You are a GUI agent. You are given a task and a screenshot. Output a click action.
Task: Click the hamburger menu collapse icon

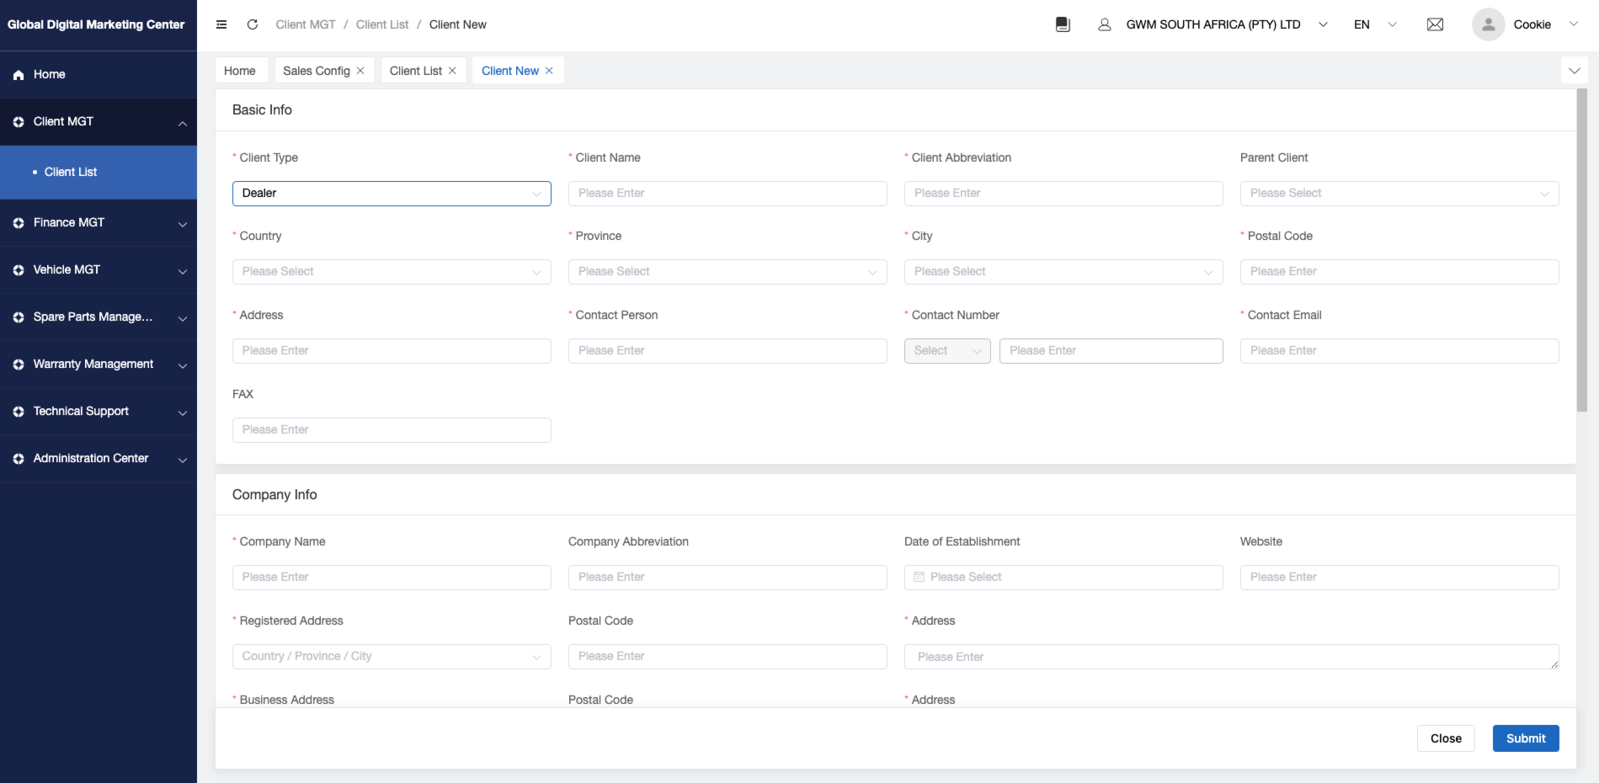coord(221,24)
